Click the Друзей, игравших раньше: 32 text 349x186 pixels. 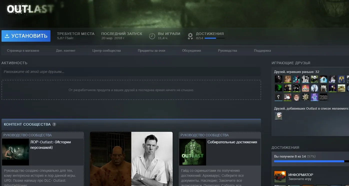(297, 72)
